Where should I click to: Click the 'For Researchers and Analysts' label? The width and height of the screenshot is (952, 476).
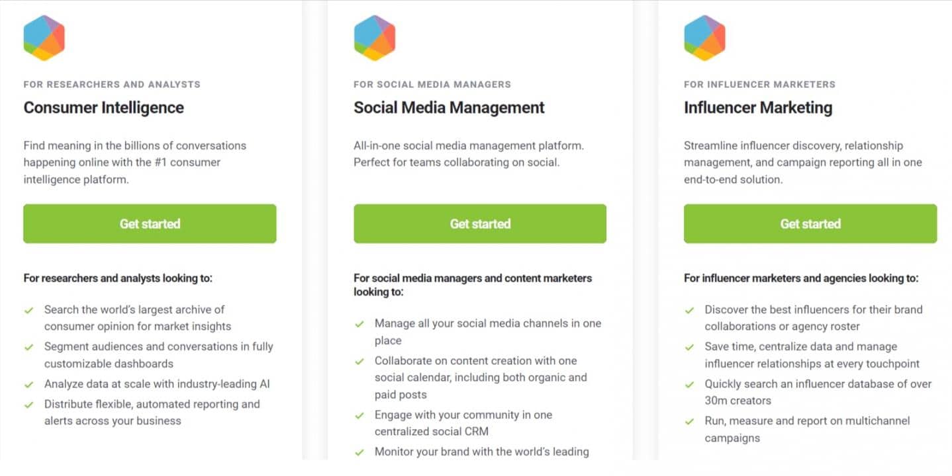tap(112, 85)
